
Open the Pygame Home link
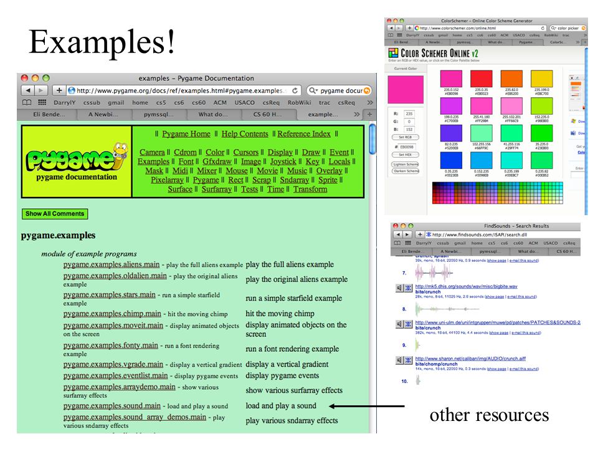point(186,133)
